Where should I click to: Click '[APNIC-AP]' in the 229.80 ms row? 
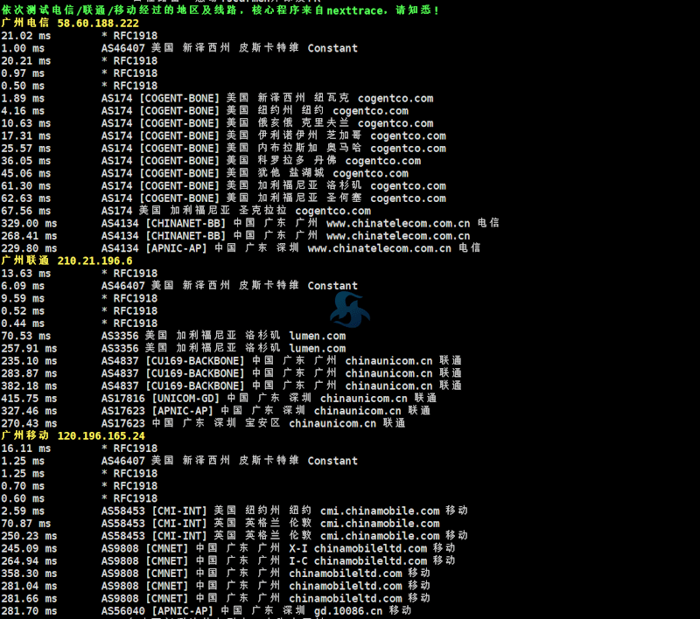[177, 248]
